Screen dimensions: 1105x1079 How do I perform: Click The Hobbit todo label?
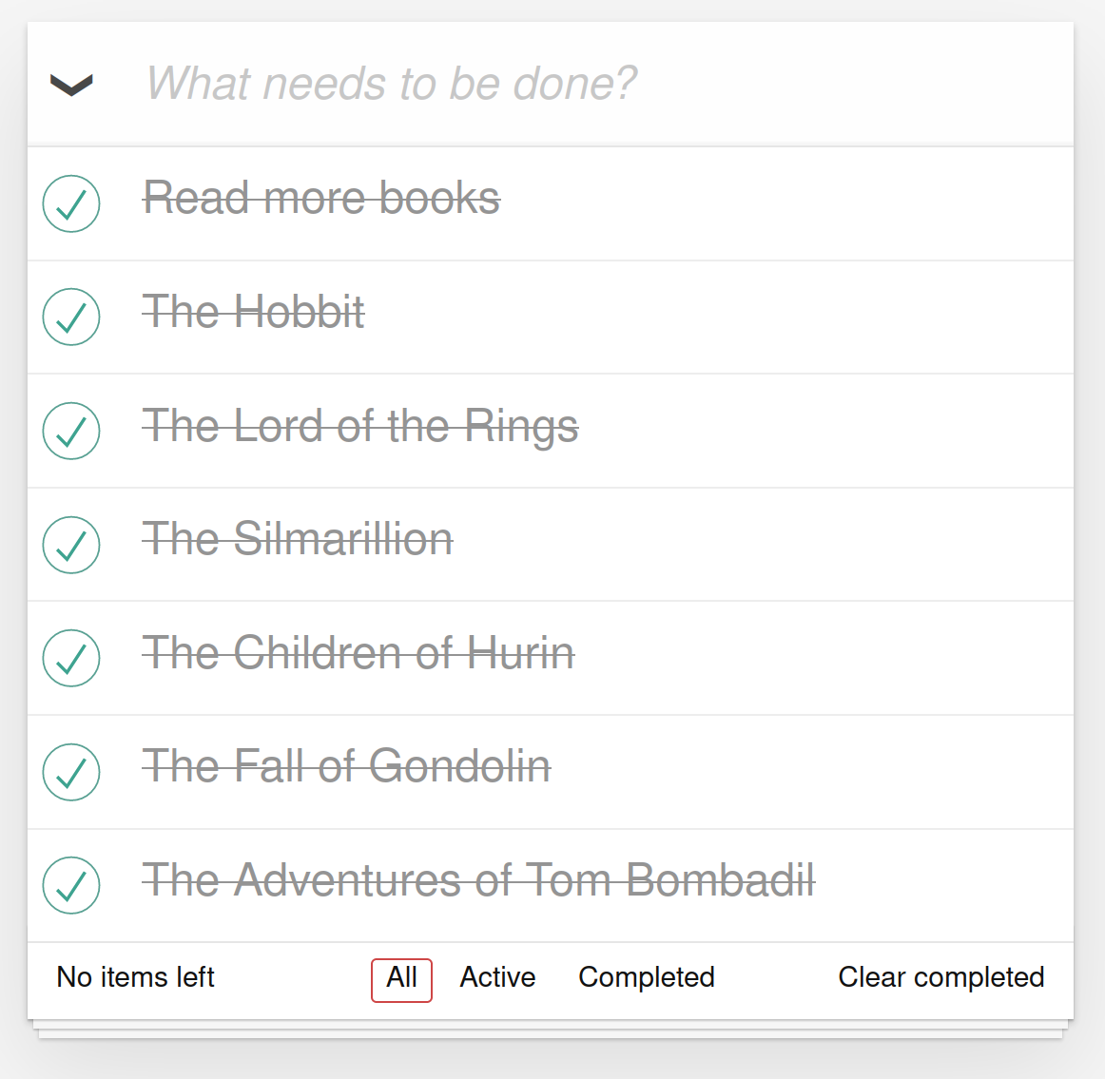[x=254, y=311]
